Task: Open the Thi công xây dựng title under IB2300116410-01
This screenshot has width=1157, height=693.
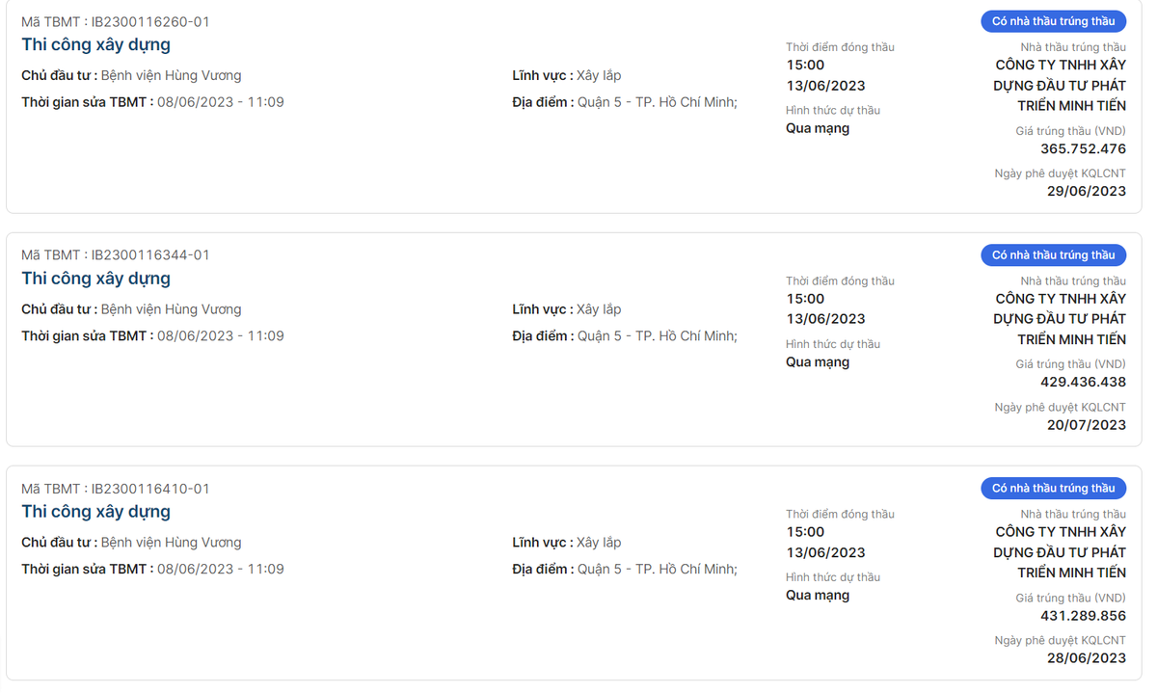Action: [x=95, y=512]
